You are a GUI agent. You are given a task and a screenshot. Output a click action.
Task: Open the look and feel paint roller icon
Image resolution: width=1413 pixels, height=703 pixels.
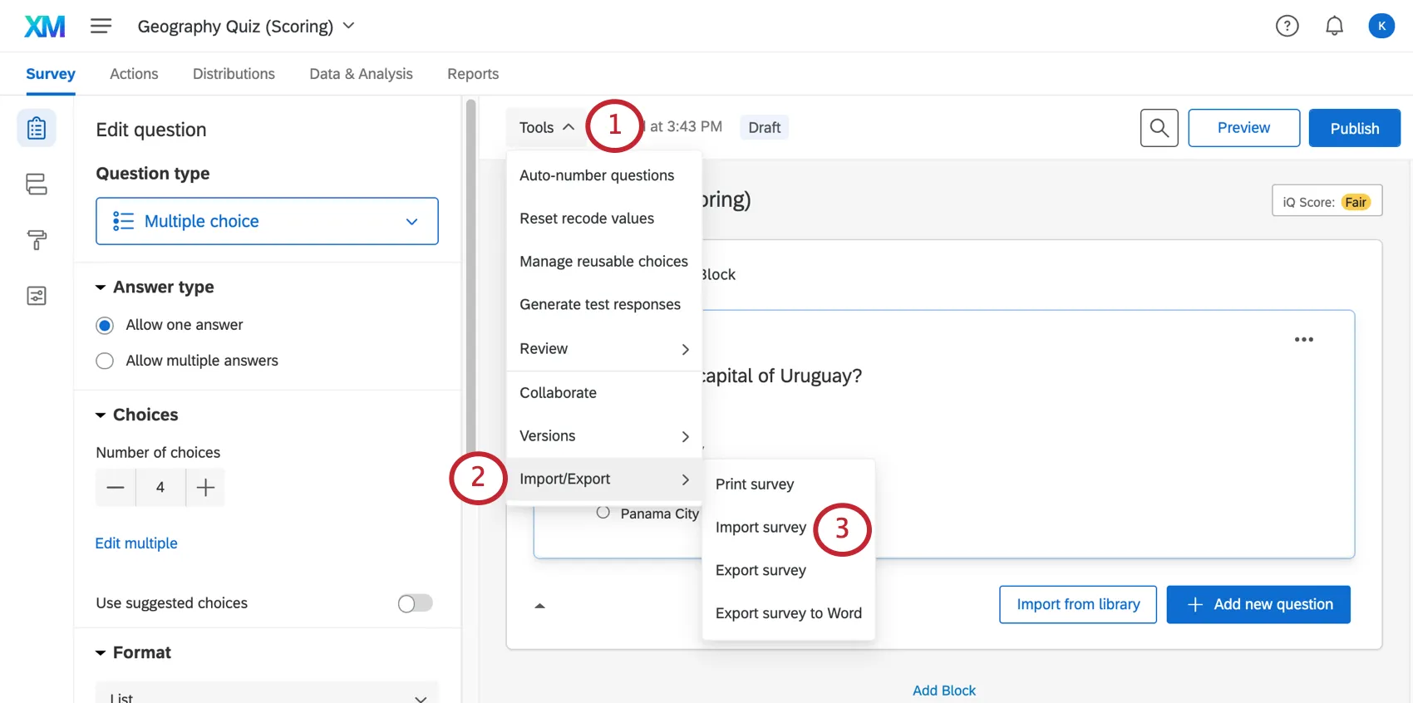tap(37, 240)
